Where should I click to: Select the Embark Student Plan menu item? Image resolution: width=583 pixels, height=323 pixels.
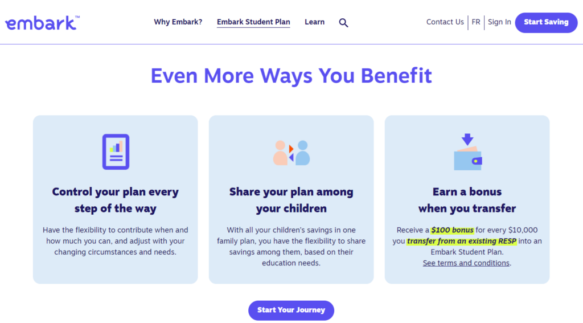pos(253,22)
